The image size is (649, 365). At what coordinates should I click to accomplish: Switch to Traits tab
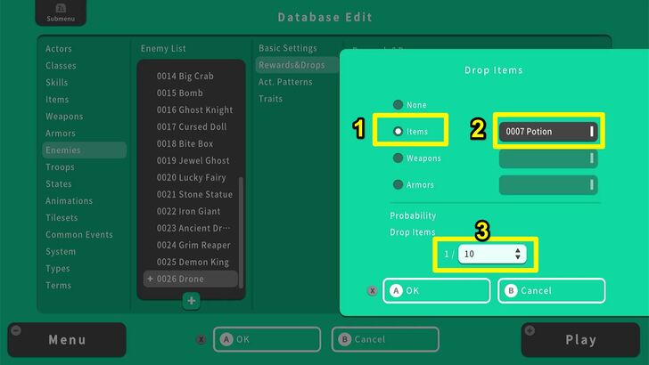click(270, 99)
